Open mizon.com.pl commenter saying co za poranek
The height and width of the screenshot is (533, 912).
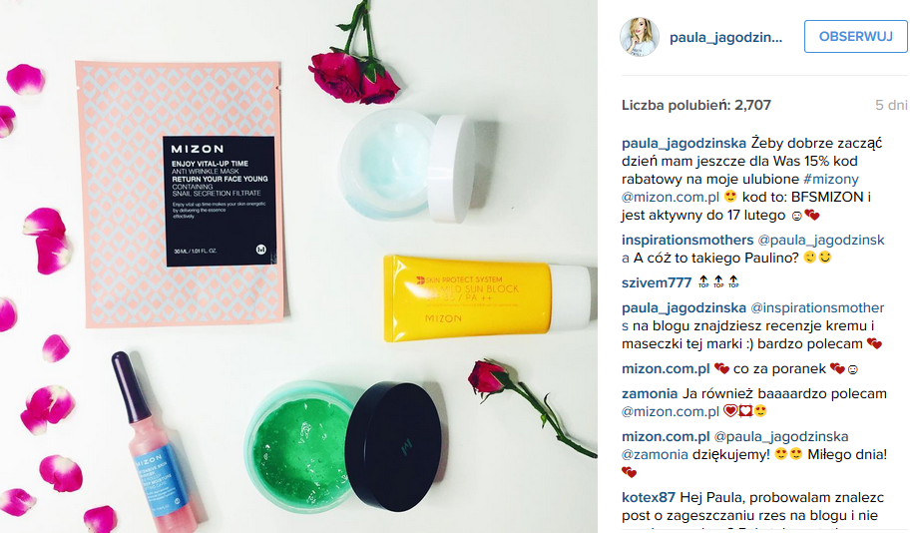(x=666, y=369)
